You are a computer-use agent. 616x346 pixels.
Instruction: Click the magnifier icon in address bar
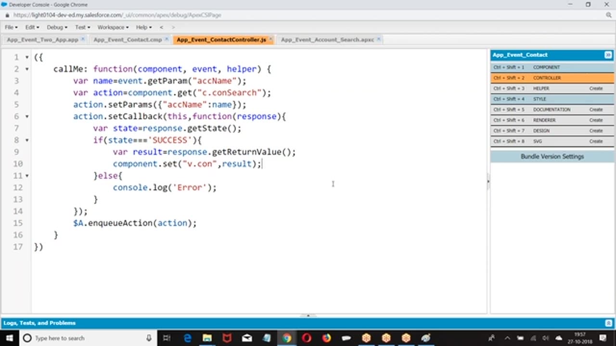pyautogui.click(x=609, y=15)
